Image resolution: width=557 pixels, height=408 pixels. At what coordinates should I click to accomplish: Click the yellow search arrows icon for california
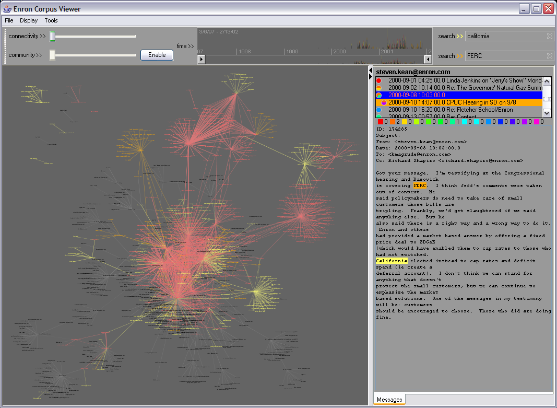click(460, 36)
